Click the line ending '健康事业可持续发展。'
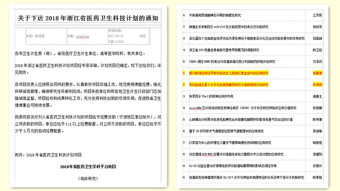This screenshot has width=340, height=191. [x=34, y=105]
